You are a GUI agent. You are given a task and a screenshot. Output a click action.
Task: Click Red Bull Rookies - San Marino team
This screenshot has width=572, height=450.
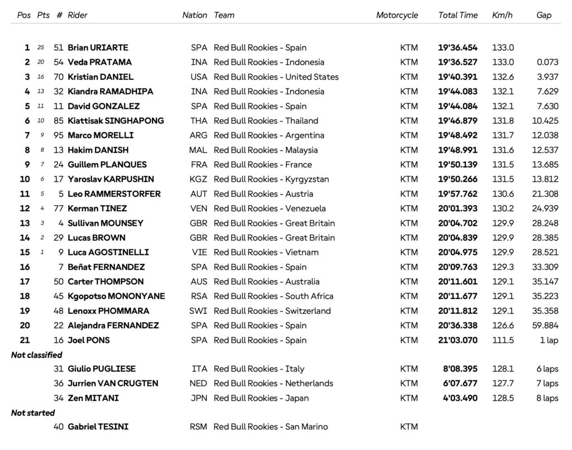[271, 427]
